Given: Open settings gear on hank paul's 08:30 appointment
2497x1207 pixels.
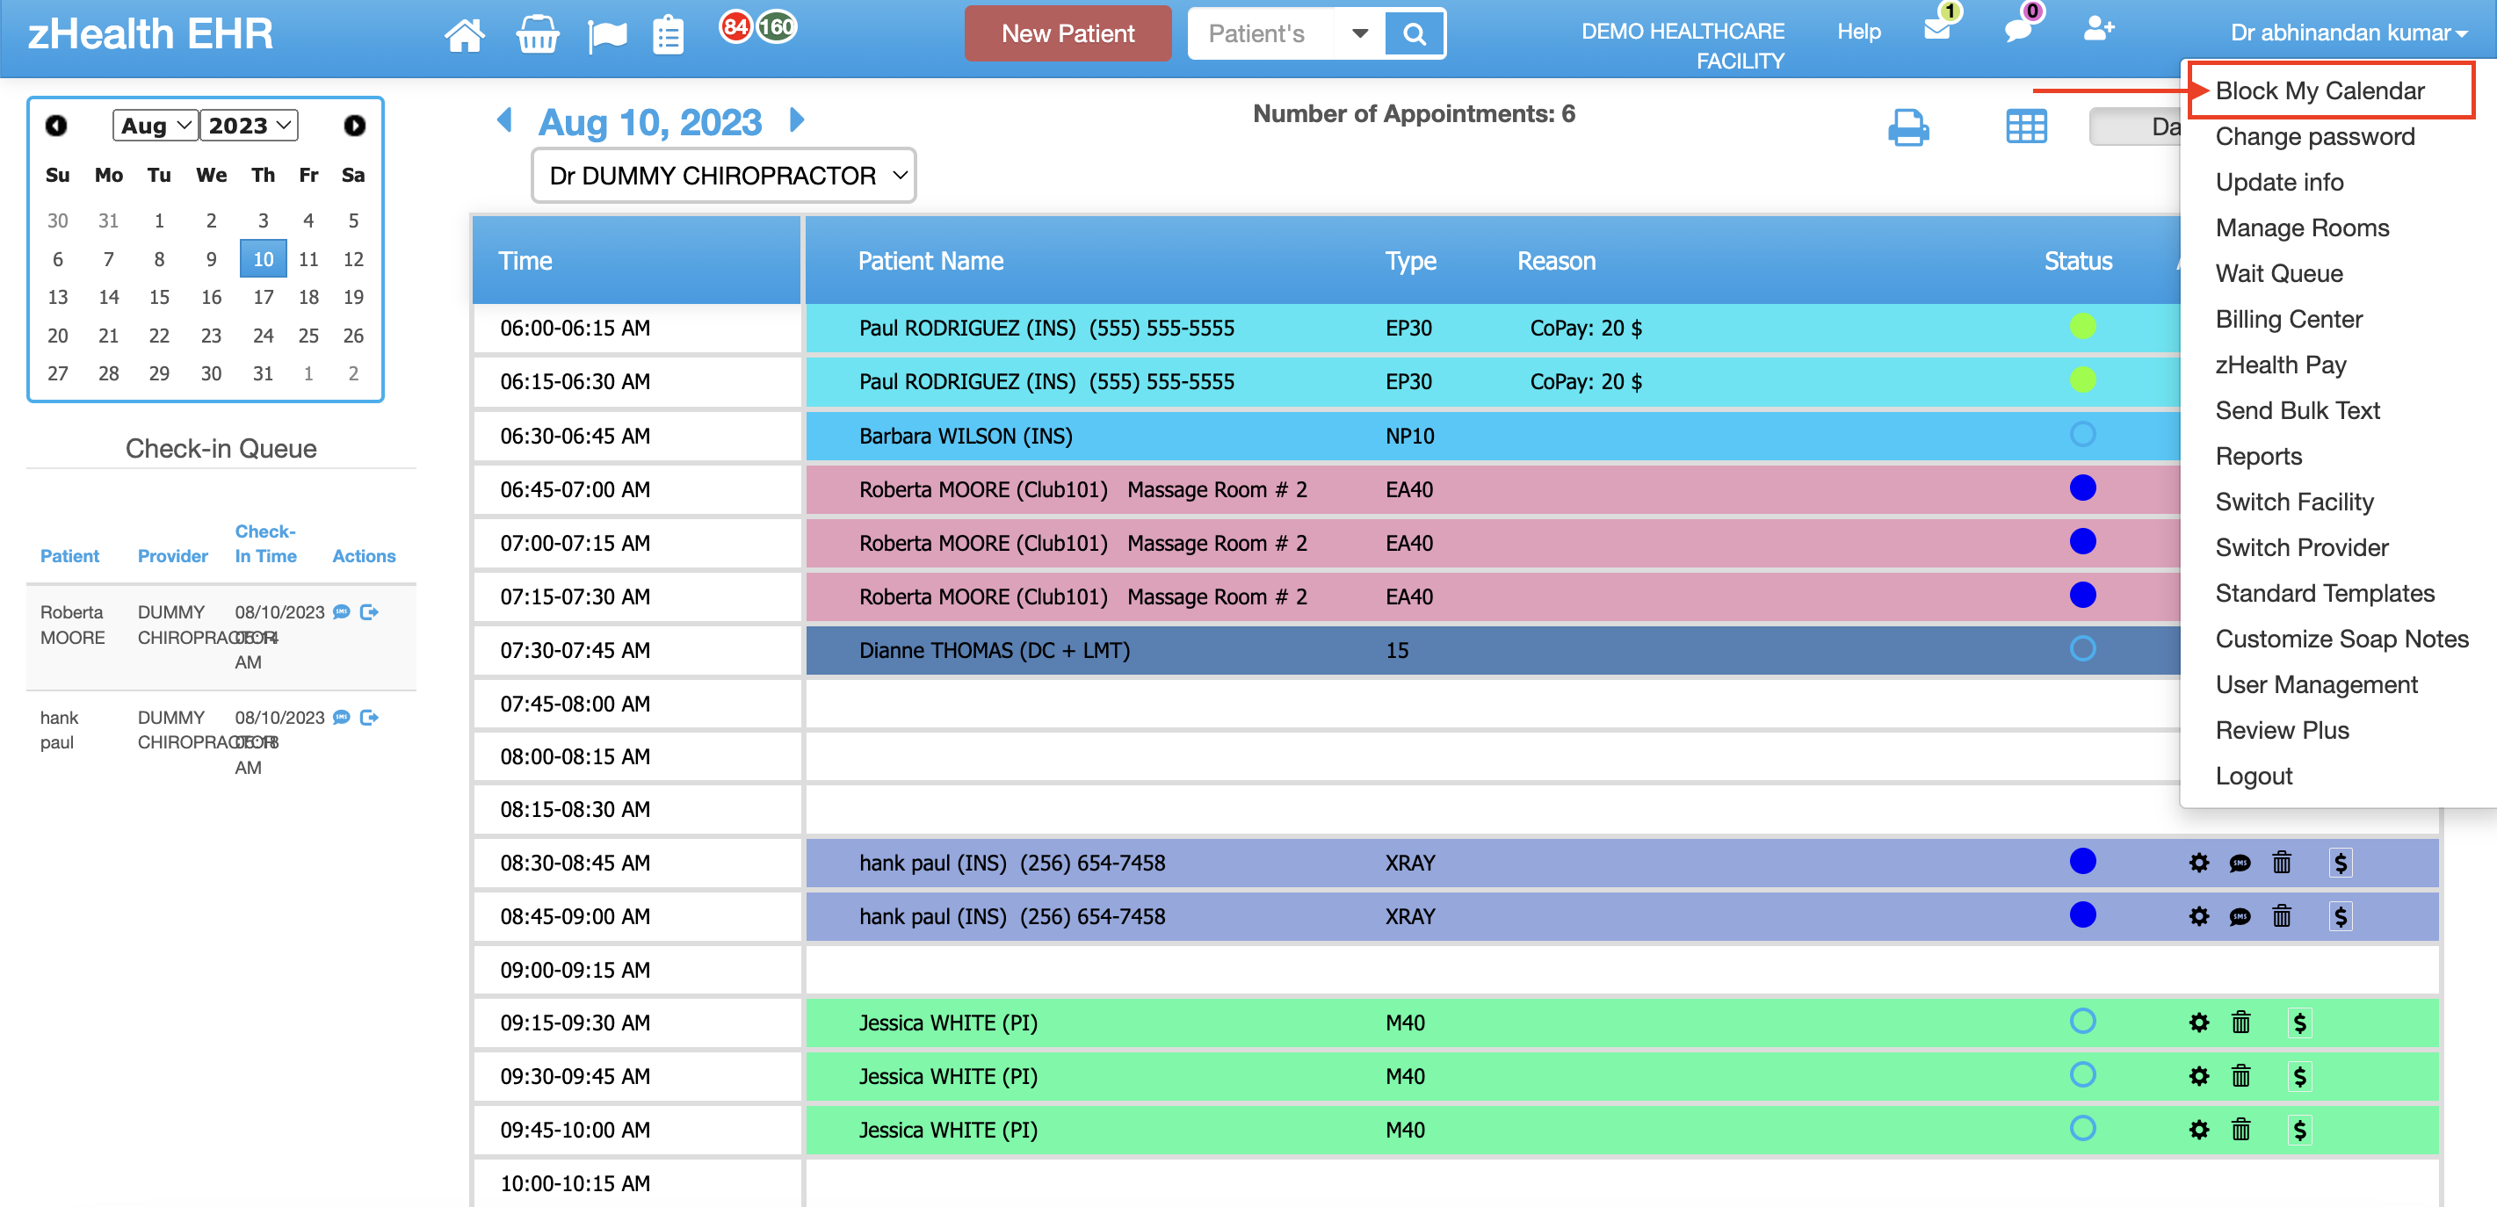Looking at the screenshot, I should pos(2198,862).
